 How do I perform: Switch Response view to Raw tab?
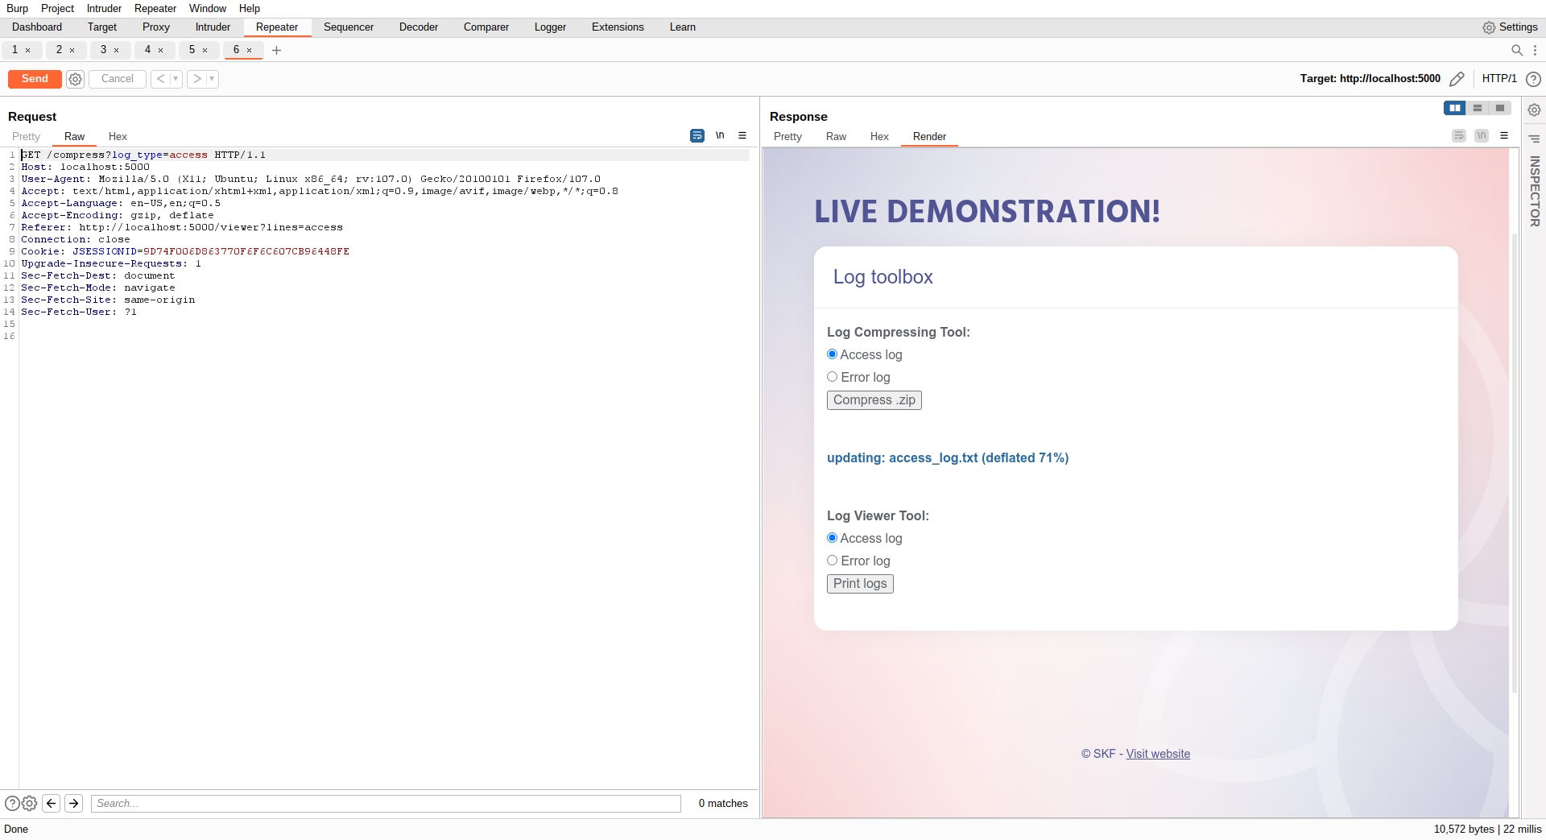pos(836,137)
